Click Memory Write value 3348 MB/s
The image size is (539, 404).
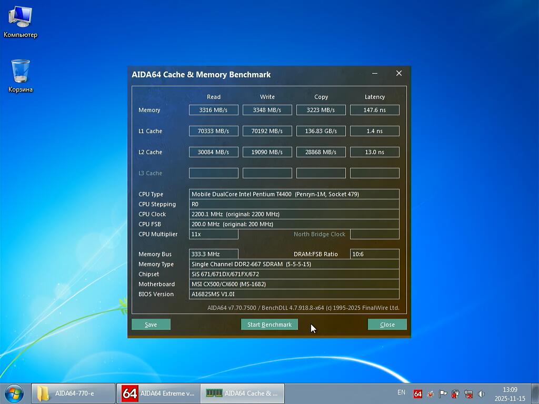click(267, 110)
